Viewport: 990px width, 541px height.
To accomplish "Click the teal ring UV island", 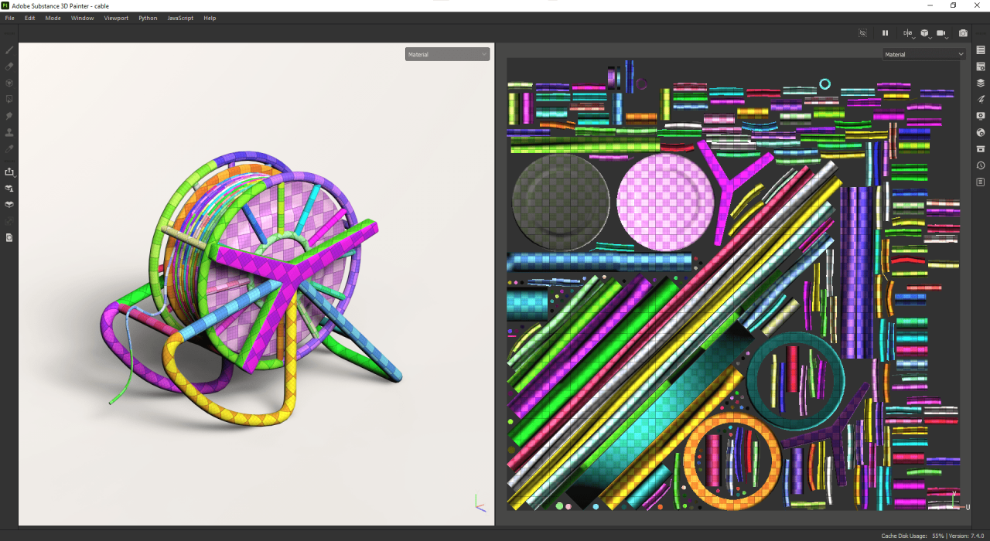I will point(796,382).
